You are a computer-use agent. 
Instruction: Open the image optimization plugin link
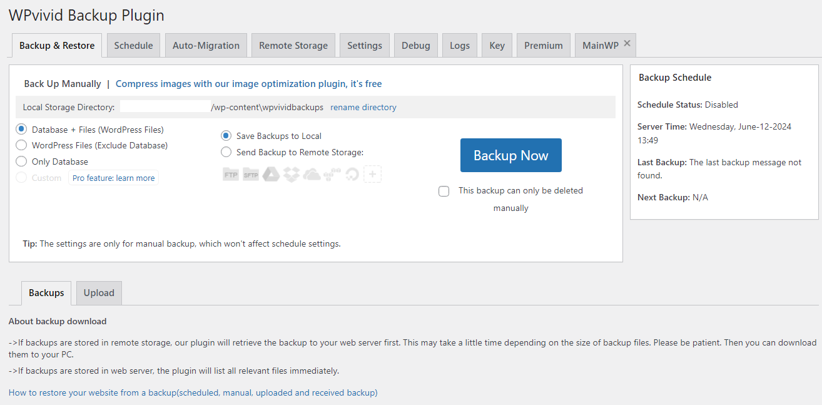248,84
